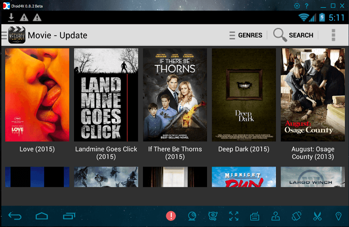This screenshot has height=227, width=349.
Task: Open the keyboard mapping icon
Action: [255, 216]
